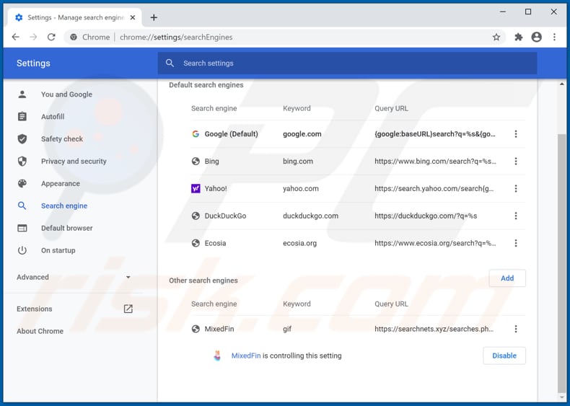Image resolution: width=570 pixels, height=406 pixels.
Task: Open the profile avatar icon
Action: click(x=537, y=37)
